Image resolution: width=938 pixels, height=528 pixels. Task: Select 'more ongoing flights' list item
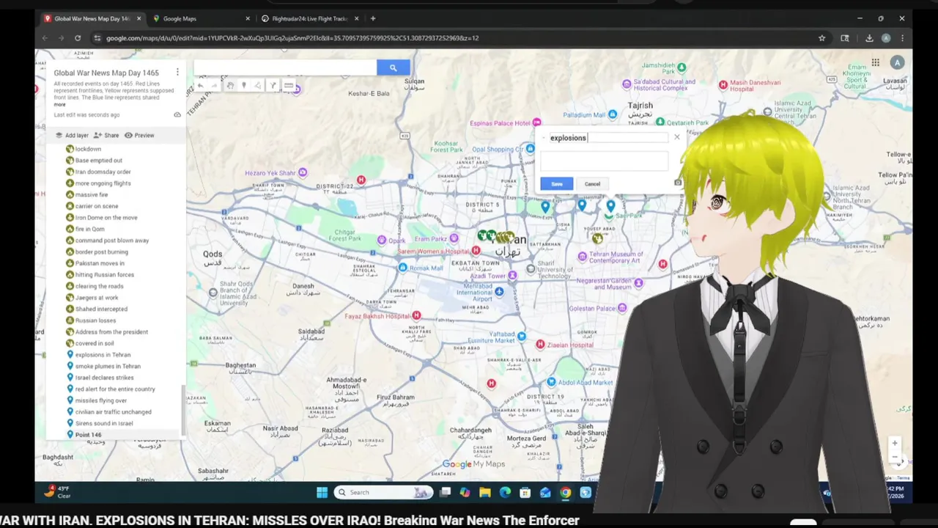[103, 183]
